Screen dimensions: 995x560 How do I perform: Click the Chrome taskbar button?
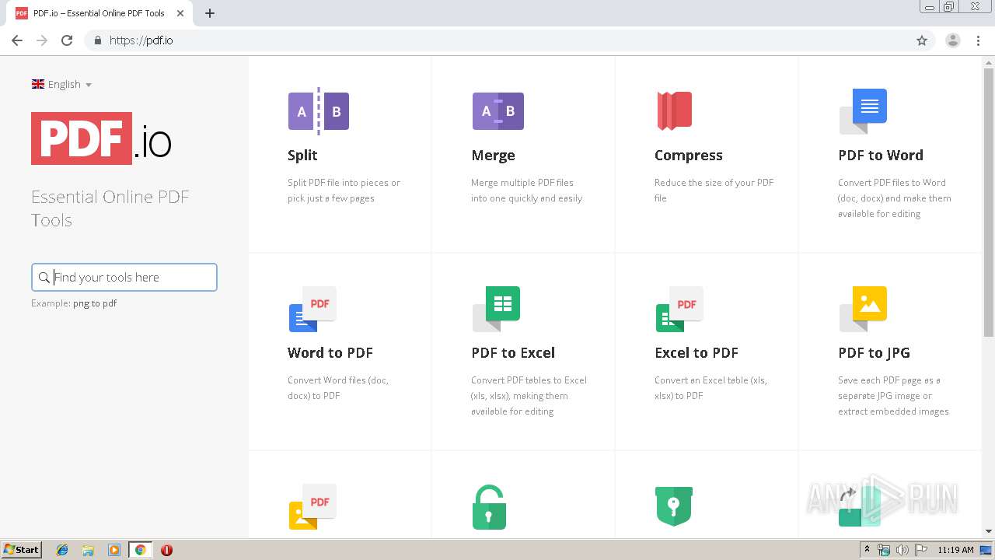point(140,550)
